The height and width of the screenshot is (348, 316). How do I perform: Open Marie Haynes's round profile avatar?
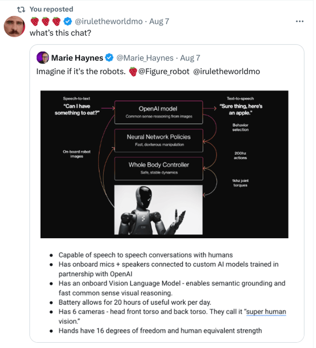43,57
